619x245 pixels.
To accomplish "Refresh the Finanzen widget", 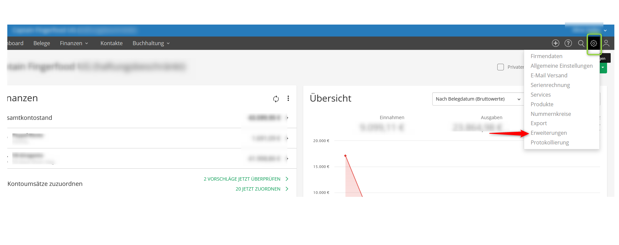I will pos(276,99).
